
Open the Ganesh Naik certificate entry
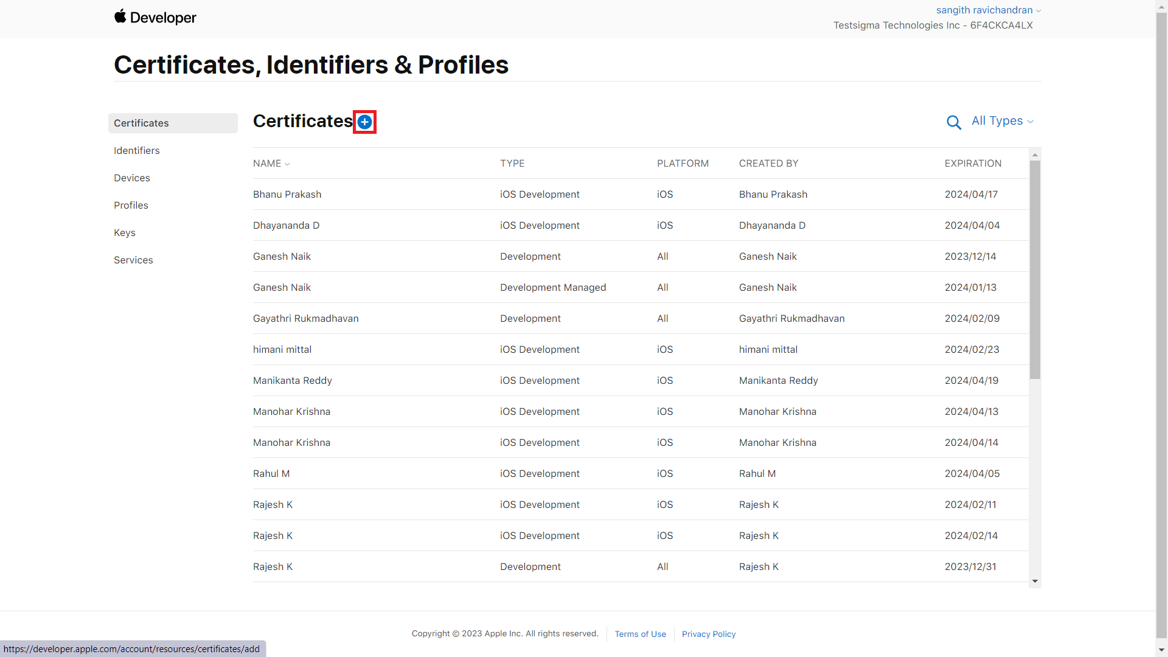(282, 256)
